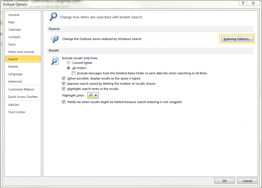Open the Highlight color dropdown
This screenshot has height=188, width=262.
[93, 95]
